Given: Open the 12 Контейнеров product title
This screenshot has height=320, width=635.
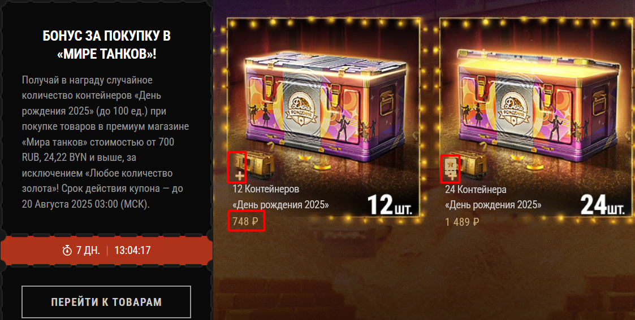Looking at the screenshot, I should coord(280,197).
